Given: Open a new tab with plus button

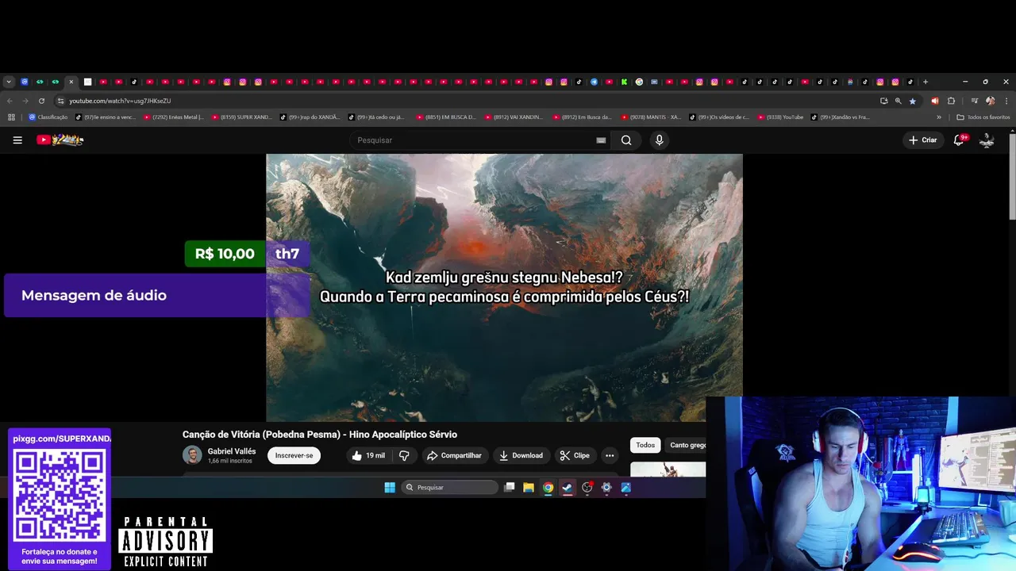Looking at the screenshot, I should pos(926,82).
